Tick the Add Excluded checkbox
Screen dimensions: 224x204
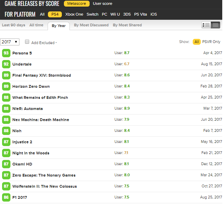[27, 42]
